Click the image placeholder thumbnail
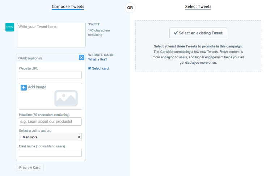 tap(66, 98)
